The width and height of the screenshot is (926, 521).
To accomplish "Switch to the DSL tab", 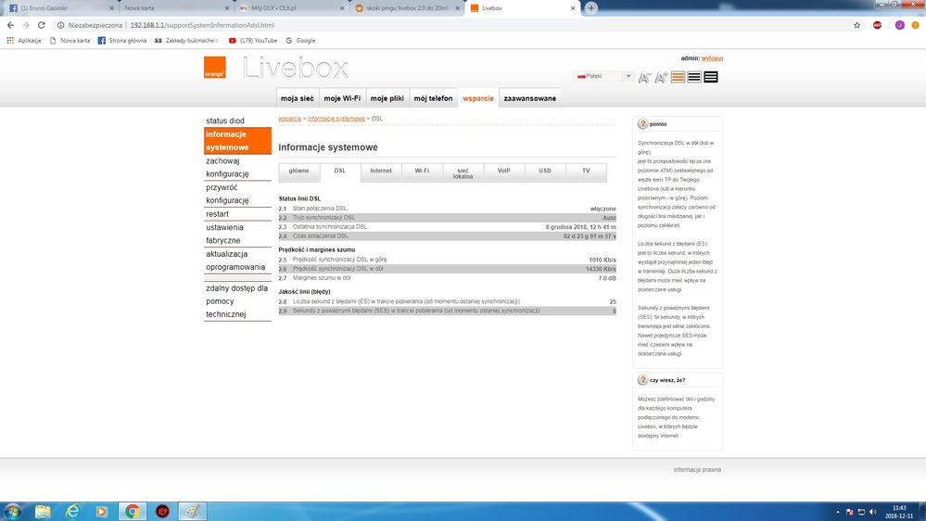I will 340,172.
